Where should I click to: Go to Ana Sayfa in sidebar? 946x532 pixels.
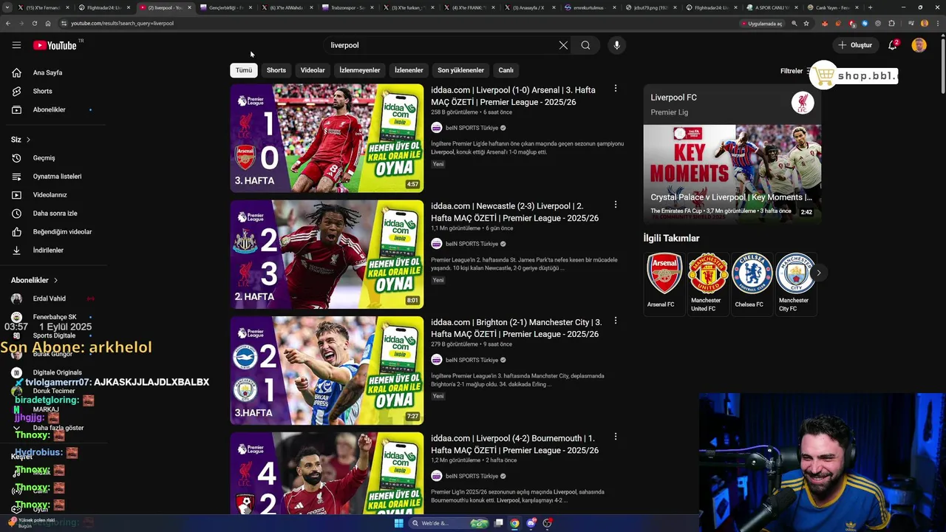(47, 72)
